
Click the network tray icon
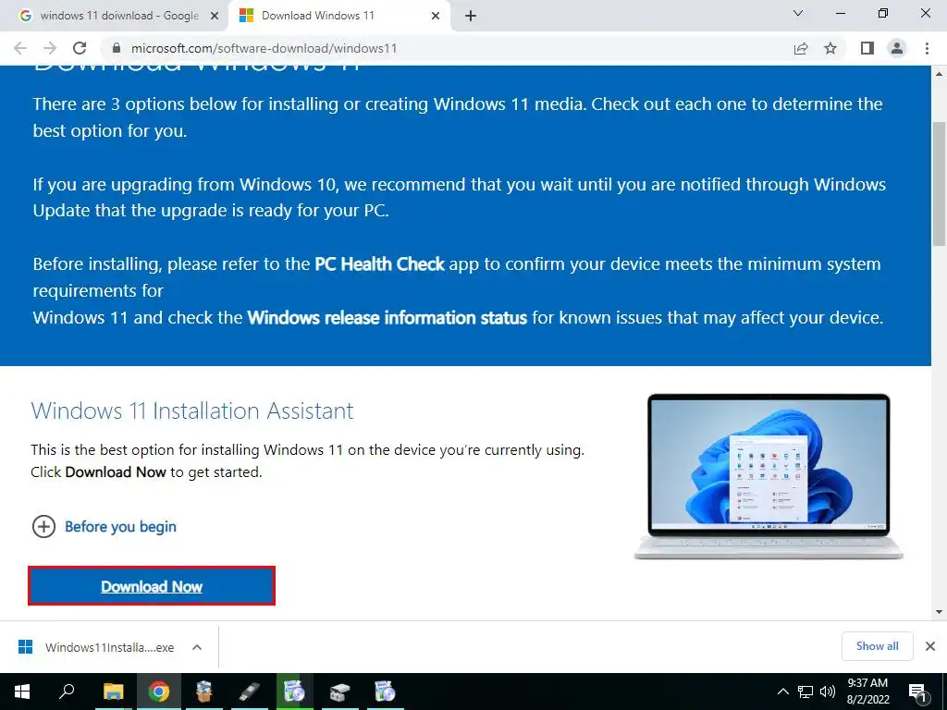[806, 692]
